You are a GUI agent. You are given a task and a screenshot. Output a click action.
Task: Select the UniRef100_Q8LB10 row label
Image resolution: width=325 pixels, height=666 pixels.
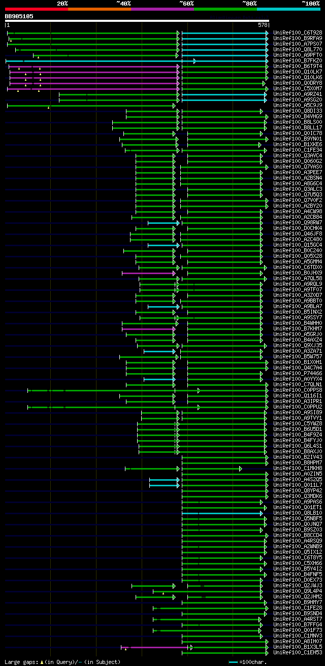click(298, 513)
